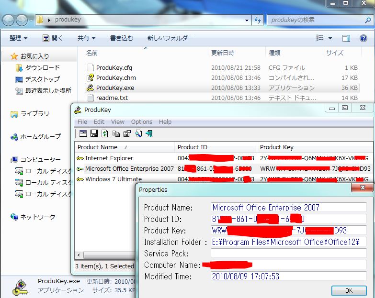Click the Save Selected Items floppy icon
This screenshot has height=298, width=375.
coord(94,133)
